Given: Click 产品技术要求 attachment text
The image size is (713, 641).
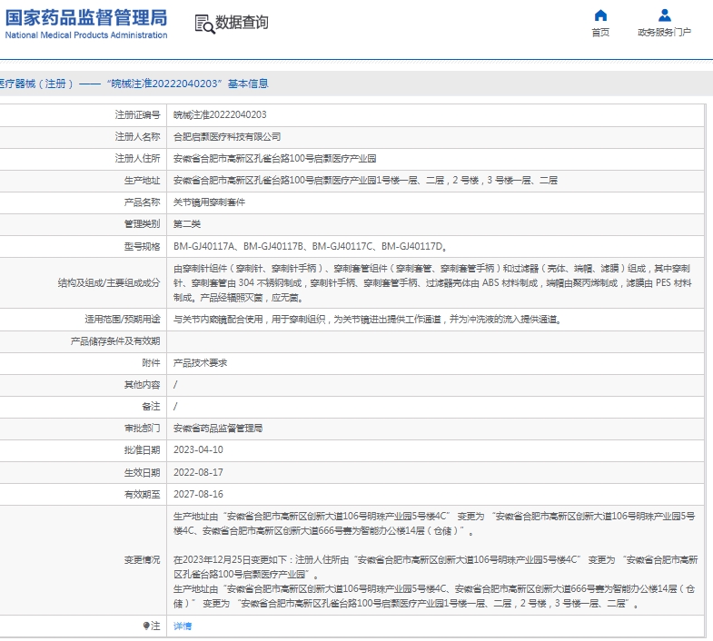Looking at the screenshot, I should [200, 363].
